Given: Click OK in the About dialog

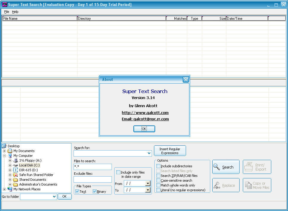Looking at the screenshot, I should click(x=144, y=129).
